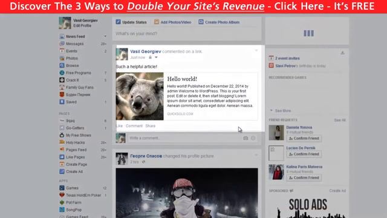Click Георги Спасов name on post

coord(146,156)
